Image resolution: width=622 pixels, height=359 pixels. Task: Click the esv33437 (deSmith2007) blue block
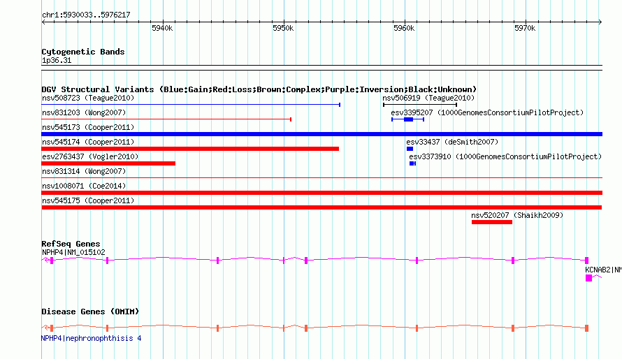[x=410, y=149]
